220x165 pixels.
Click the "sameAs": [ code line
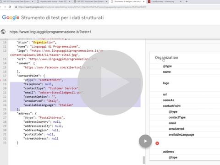[26, 63]
